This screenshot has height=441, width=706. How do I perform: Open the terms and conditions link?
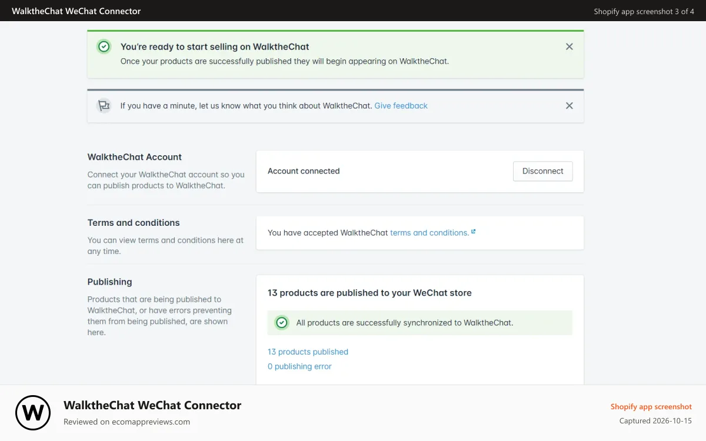[429, 233]
